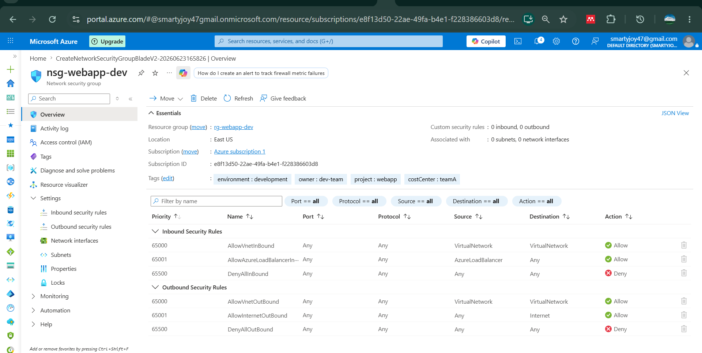Click the global search resources box
Screen dimensions: 702x353
point(329,41)
